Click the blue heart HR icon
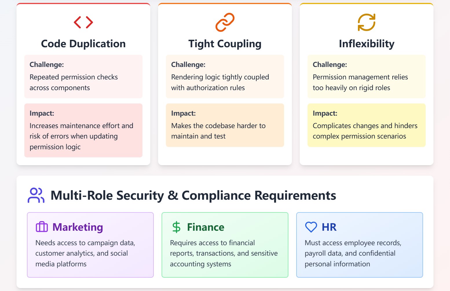 [311, 227]
